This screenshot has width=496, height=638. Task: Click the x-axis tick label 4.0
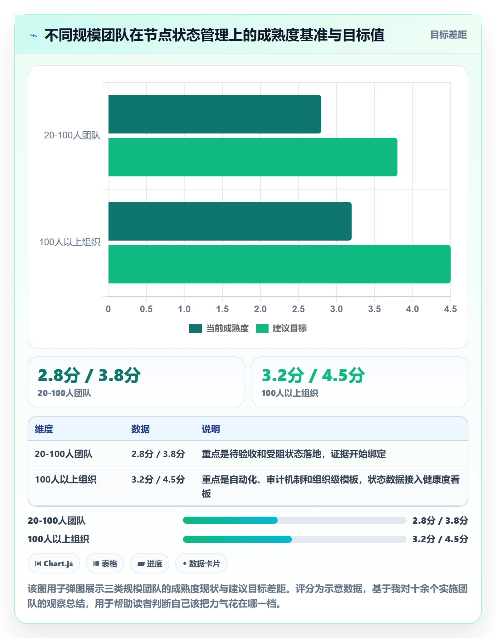(x=412, y=309)
